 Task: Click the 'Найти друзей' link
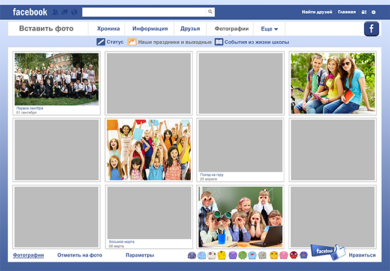tap(318, 12)
